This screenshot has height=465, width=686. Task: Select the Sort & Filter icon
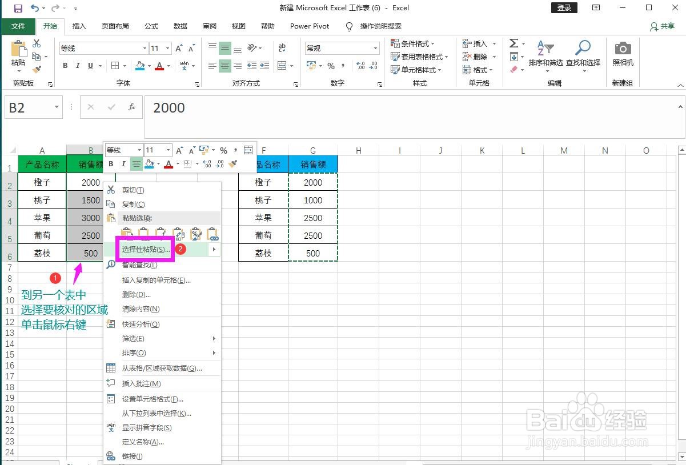pyautogui.click(x=543, y=49)
